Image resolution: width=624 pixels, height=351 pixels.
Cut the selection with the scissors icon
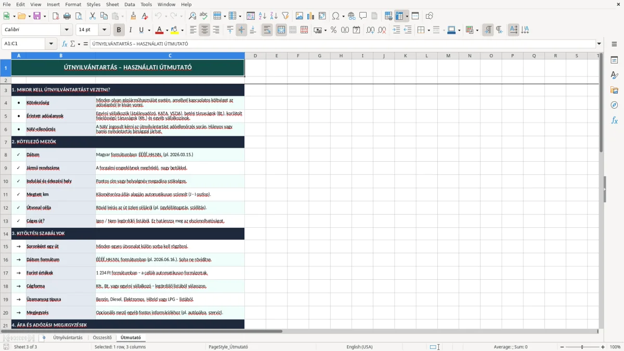click(93, 16)
